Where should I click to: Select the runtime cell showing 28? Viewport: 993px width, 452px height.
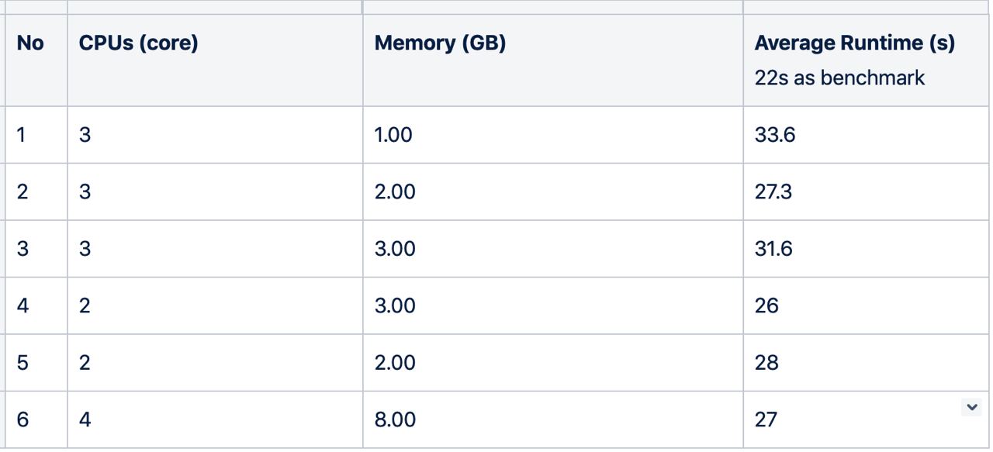pos(866,363)
